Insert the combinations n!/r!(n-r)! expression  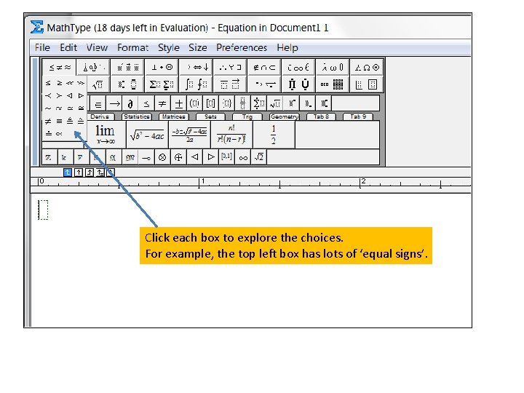tap(231, 135)
